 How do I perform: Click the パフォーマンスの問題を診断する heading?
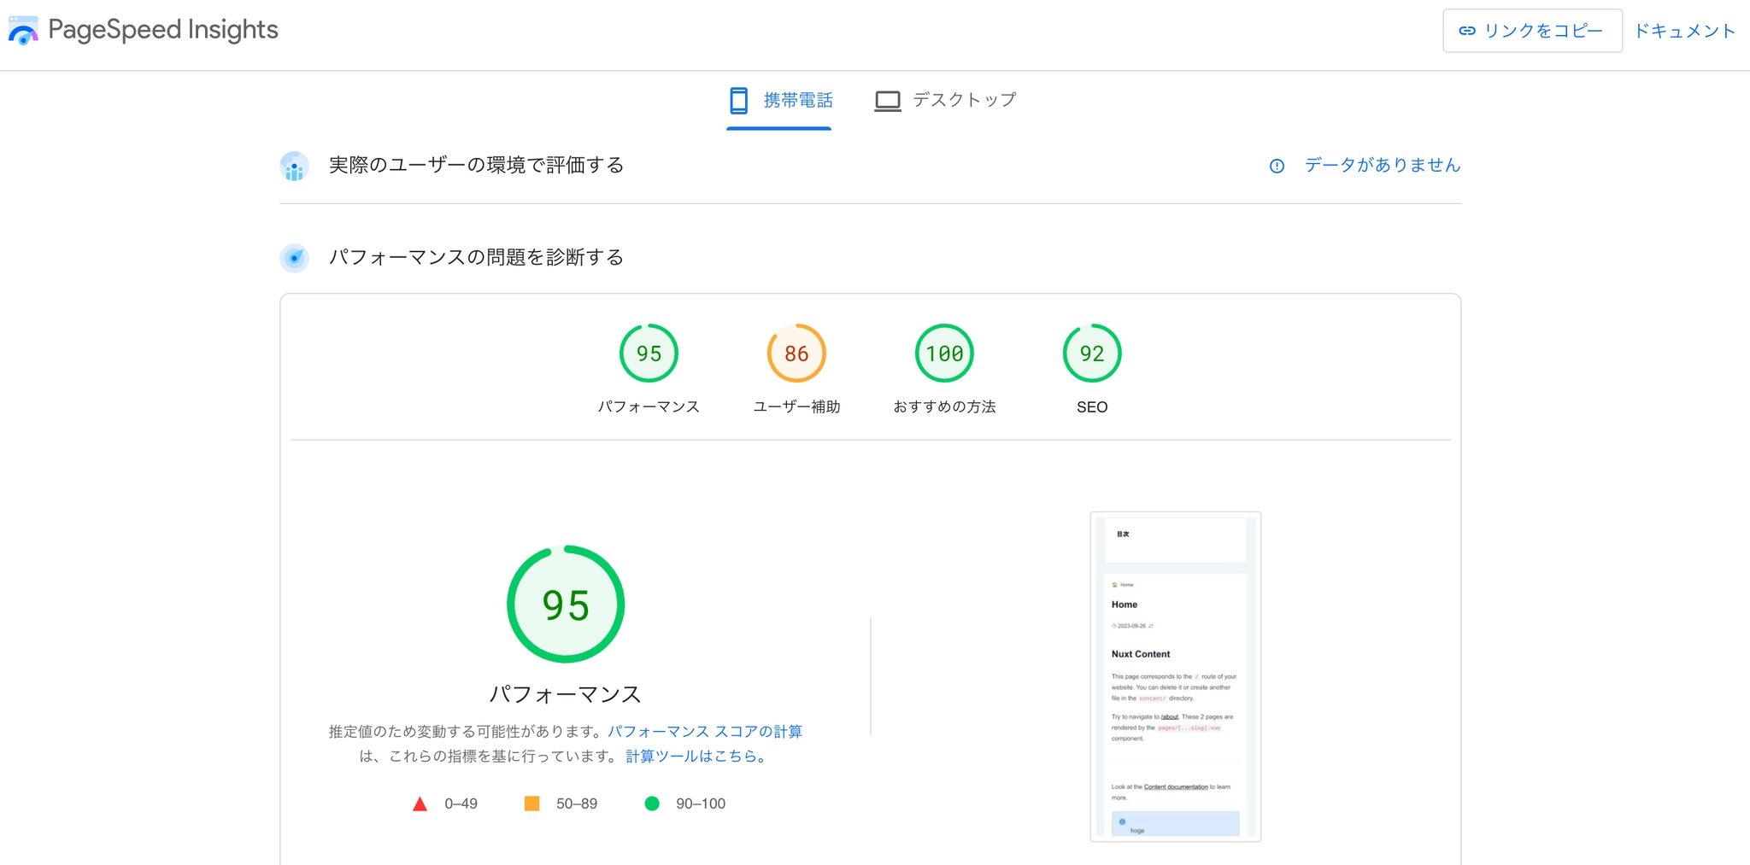(x=477, y=257)
